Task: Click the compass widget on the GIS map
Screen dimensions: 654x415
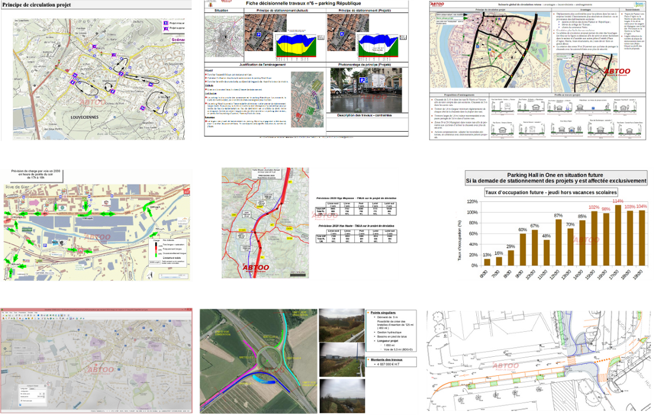Action: (x=5, y=349)
